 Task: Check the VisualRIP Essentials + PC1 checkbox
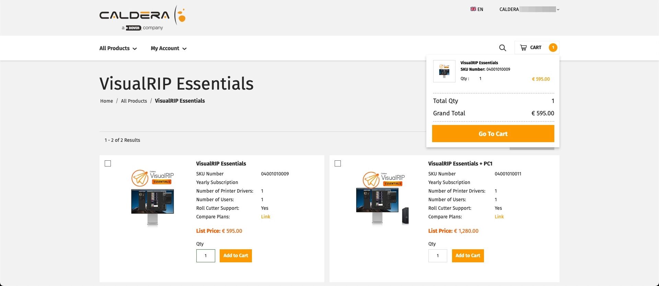(338, 163)
